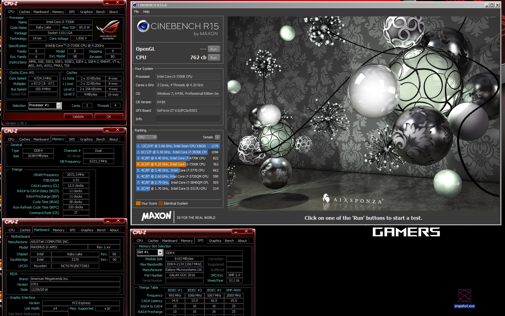
Task: Switch to Caches tab in CPU-Z processor window
Action: pos(24,12)
